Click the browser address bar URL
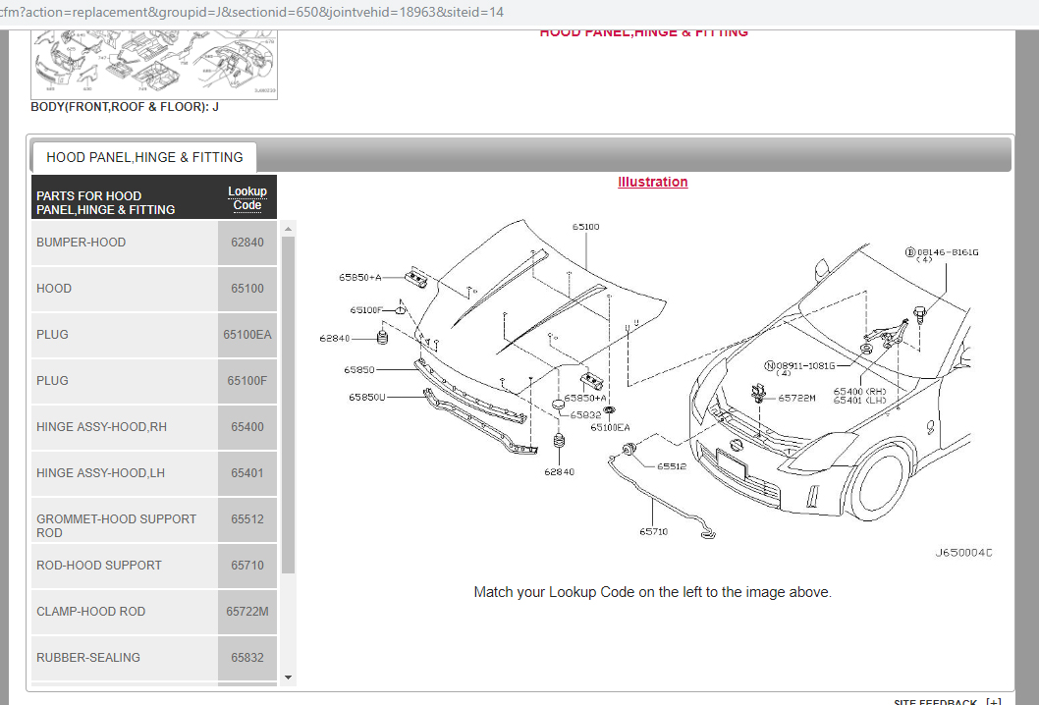 251,12
